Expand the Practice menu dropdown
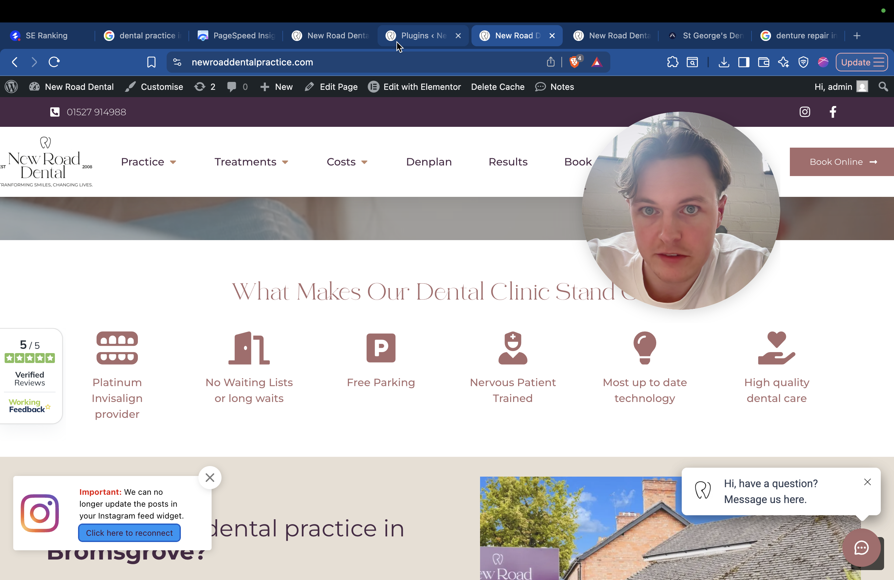Screen dimensions: 894x580 [x=148, y=162]
